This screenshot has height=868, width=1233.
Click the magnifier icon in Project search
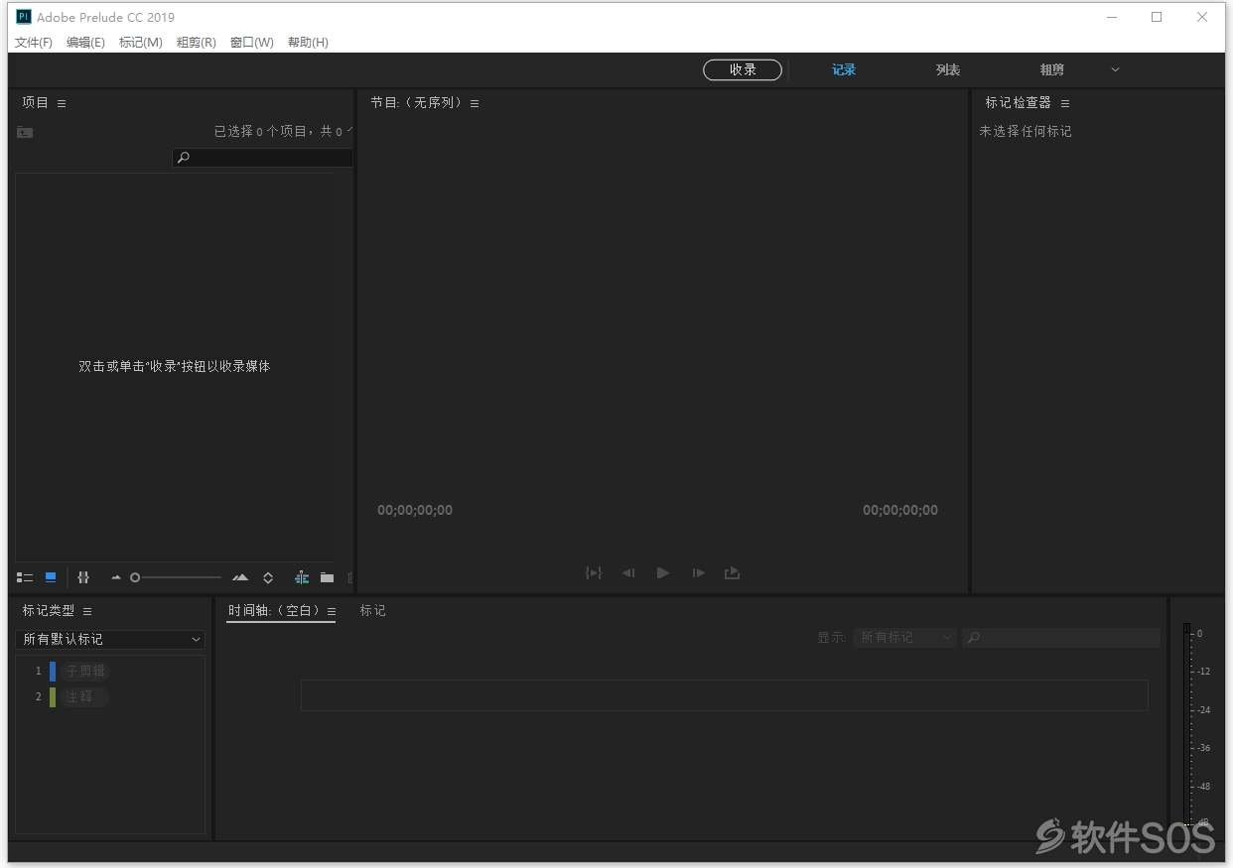183,158
